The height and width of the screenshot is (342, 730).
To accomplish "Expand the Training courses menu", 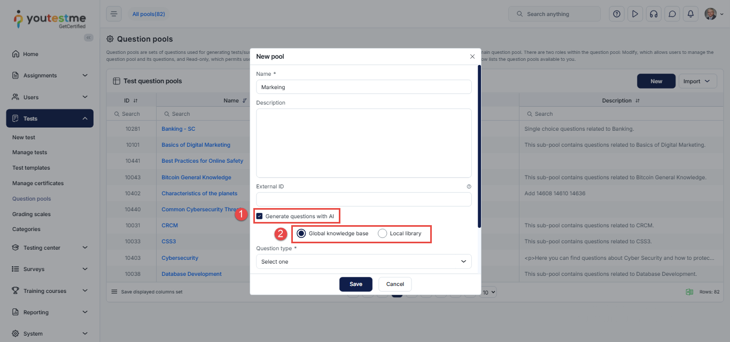I will pyautogui.click(x=50, y=291).
